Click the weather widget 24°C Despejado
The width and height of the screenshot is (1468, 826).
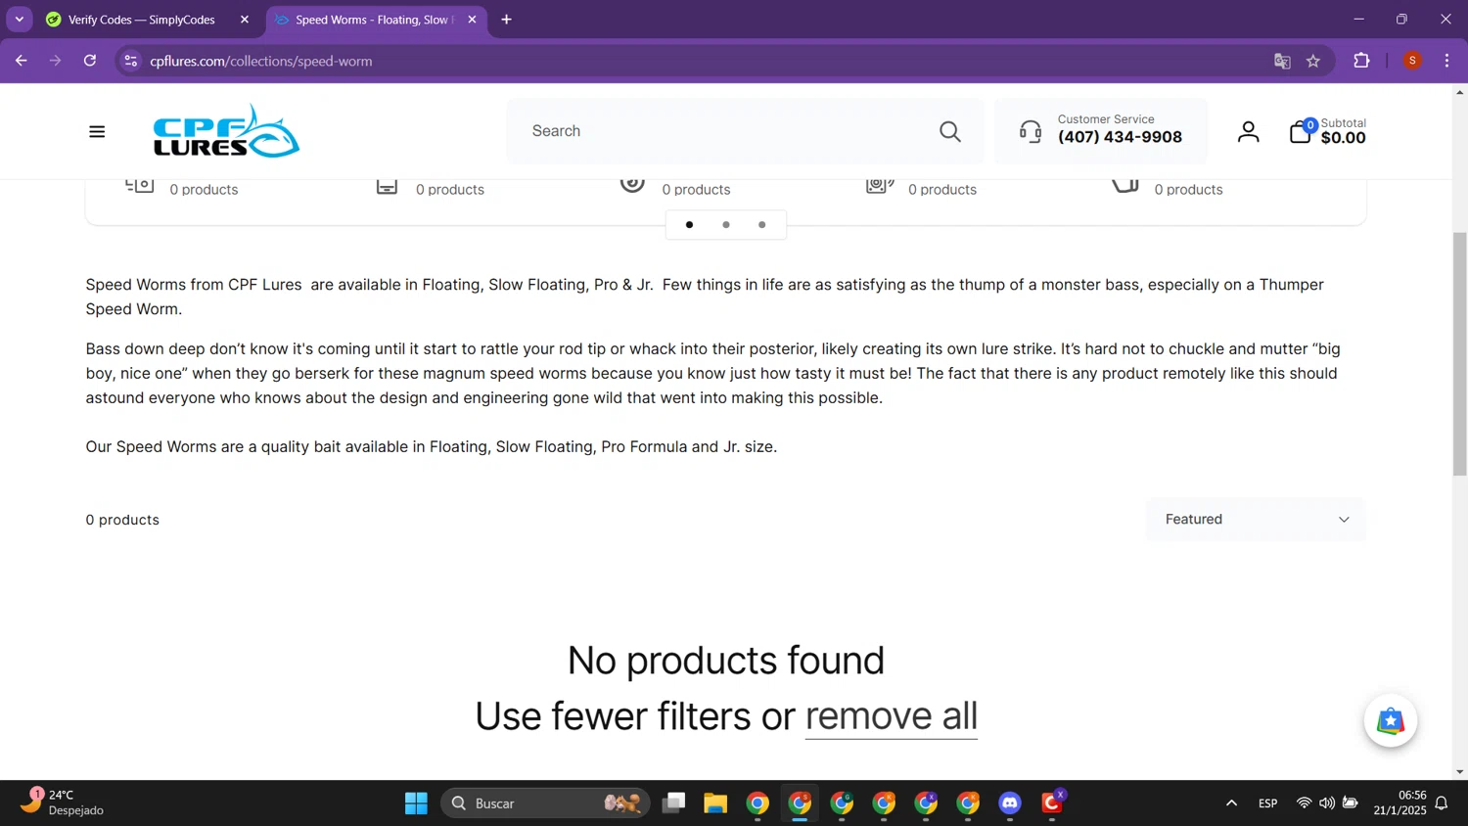[x=64, y=803]
